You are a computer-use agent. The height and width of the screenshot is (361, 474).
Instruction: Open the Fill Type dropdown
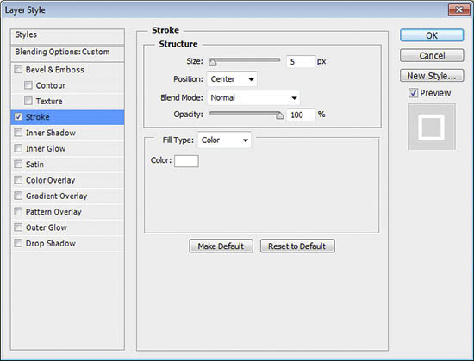tap(224, 140)
